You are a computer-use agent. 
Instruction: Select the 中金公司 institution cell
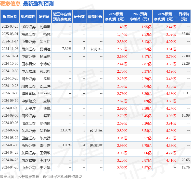click(x=29, y=168)
